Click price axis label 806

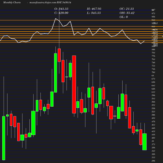point(153,50)
